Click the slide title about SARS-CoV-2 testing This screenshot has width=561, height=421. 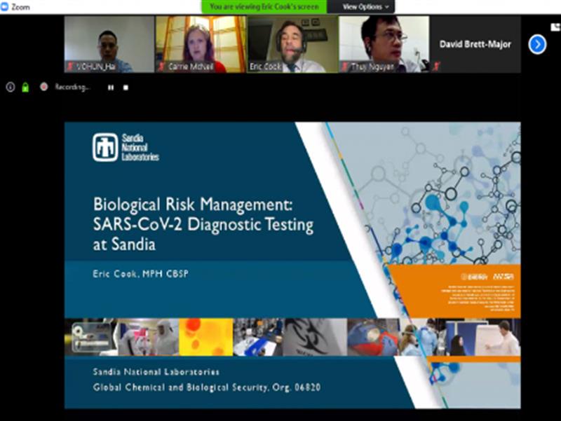coord(203,225)
